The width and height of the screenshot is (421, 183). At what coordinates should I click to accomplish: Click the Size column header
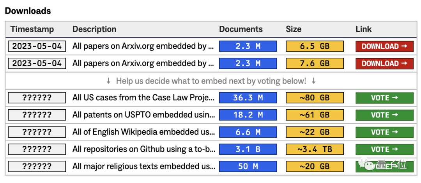(x=294, y=29)
